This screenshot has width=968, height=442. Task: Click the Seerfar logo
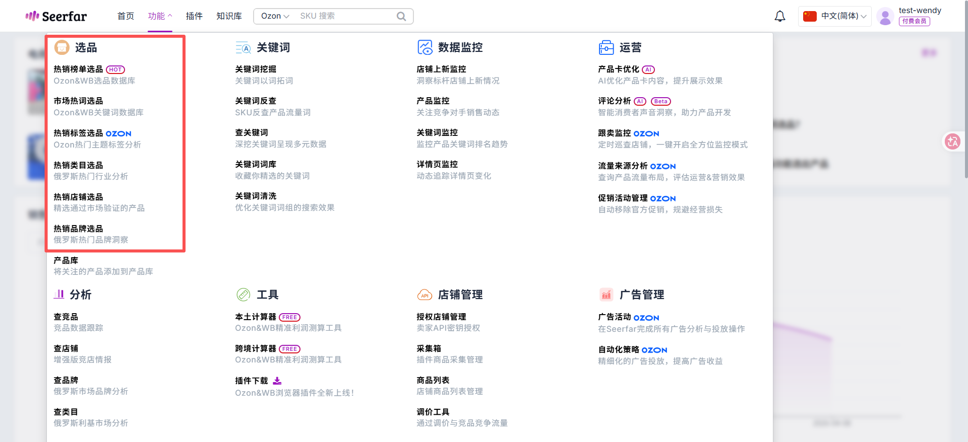coord(56,16)
